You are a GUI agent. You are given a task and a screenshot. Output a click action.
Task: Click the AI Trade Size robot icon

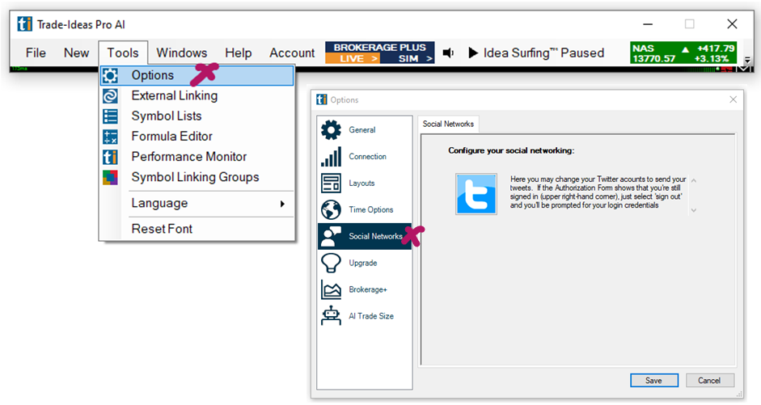click(x=331, y=316)
